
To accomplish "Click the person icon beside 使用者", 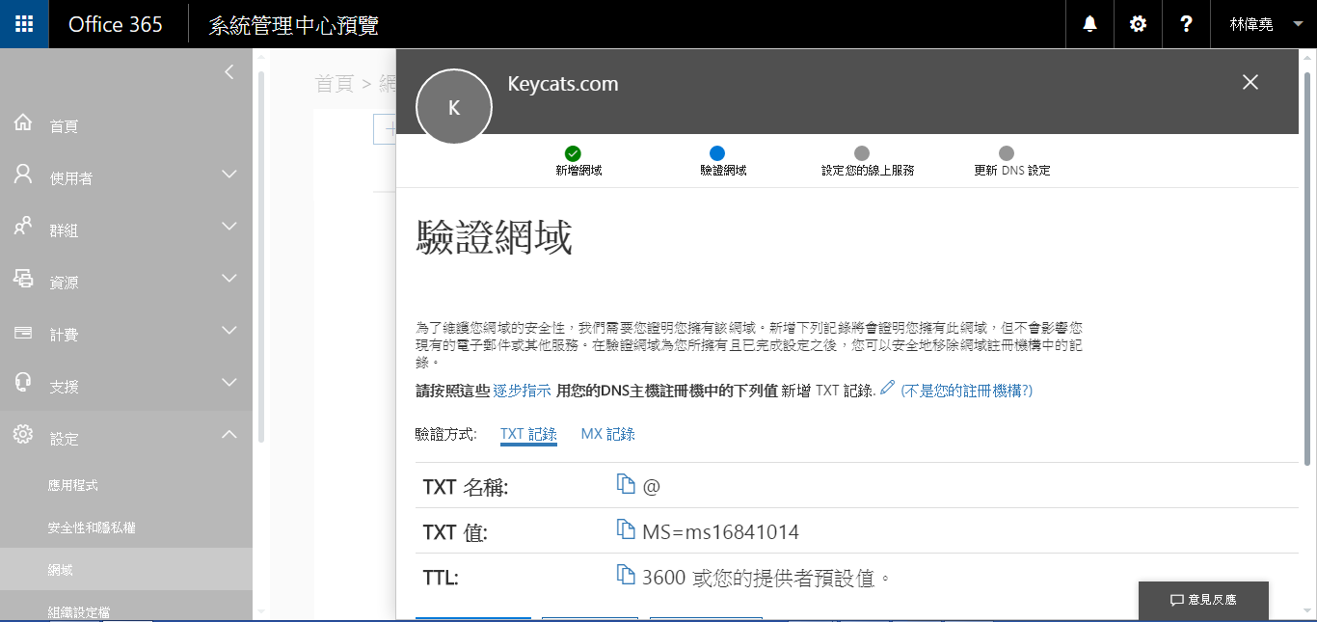I will click(x=23, y=175).
